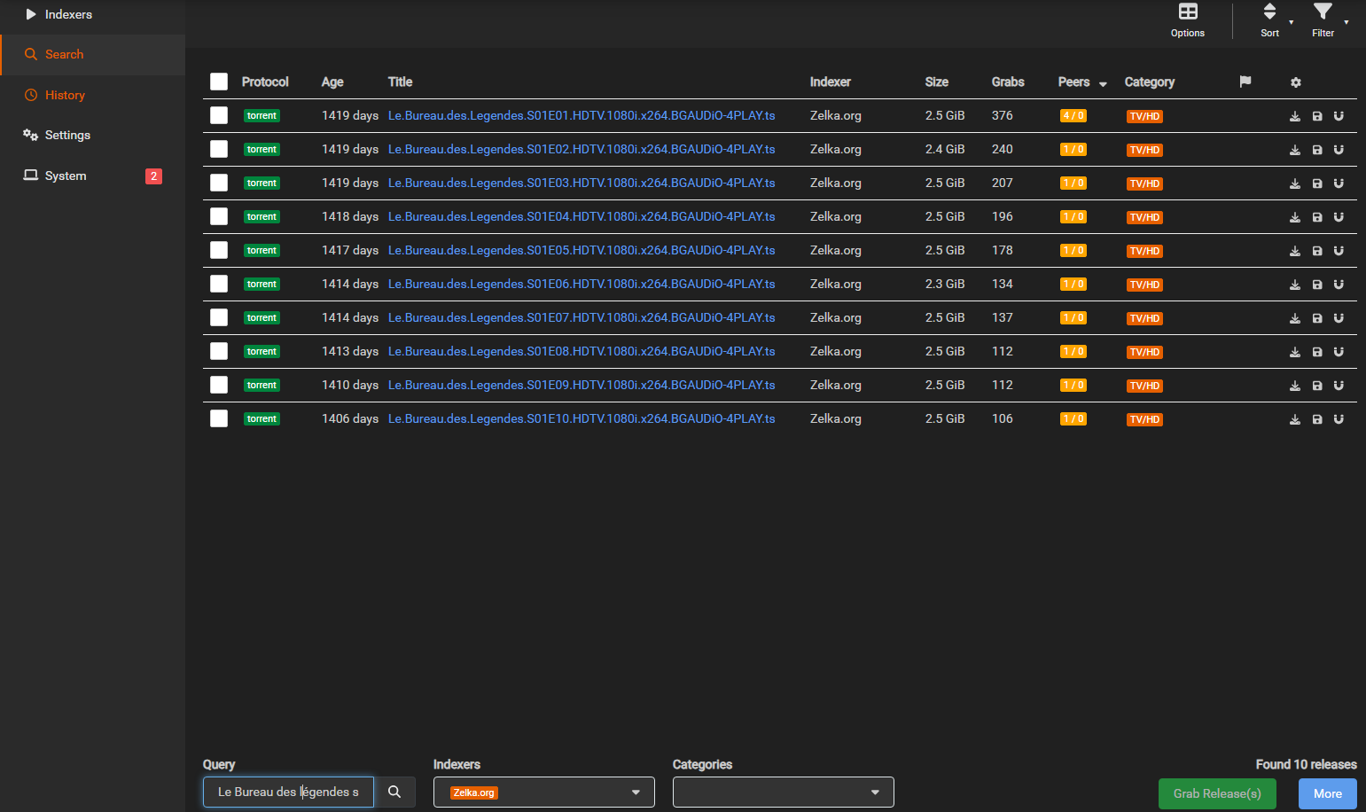The width and height of the screenshot is (1366, 812).
Task: Grab the S01E01 release with the download icon
Action: point(1294,116)
